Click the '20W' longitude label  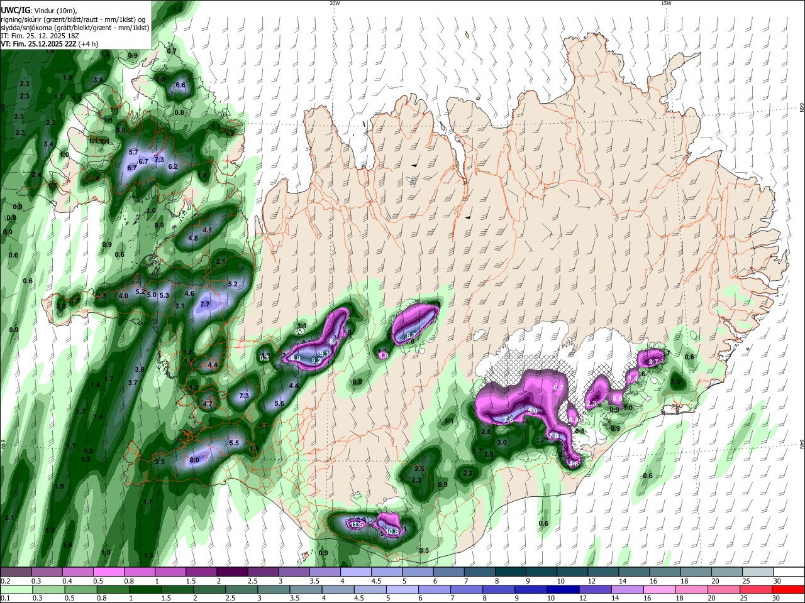335,3
